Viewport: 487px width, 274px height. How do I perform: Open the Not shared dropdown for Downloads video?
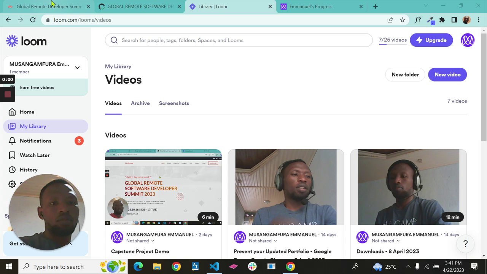(x=386, y=241)
